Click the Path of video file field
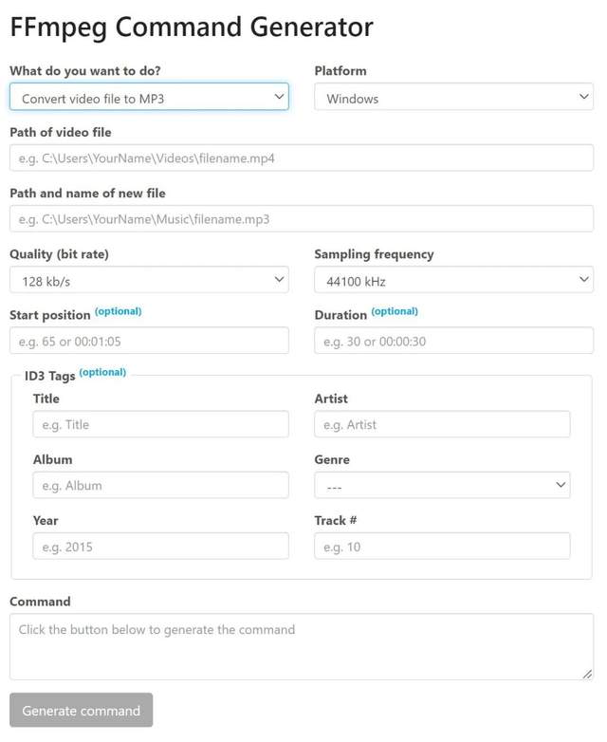This screenshot has height=742, width=607. (x=302, y=158)
